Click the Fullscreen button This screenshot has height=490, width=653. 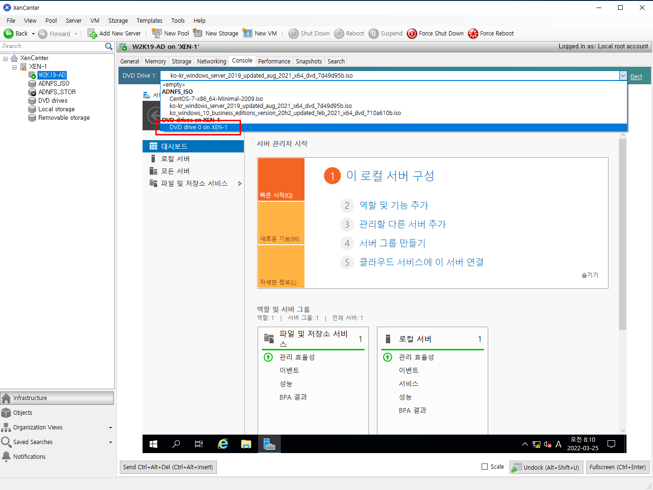[617, 467]
